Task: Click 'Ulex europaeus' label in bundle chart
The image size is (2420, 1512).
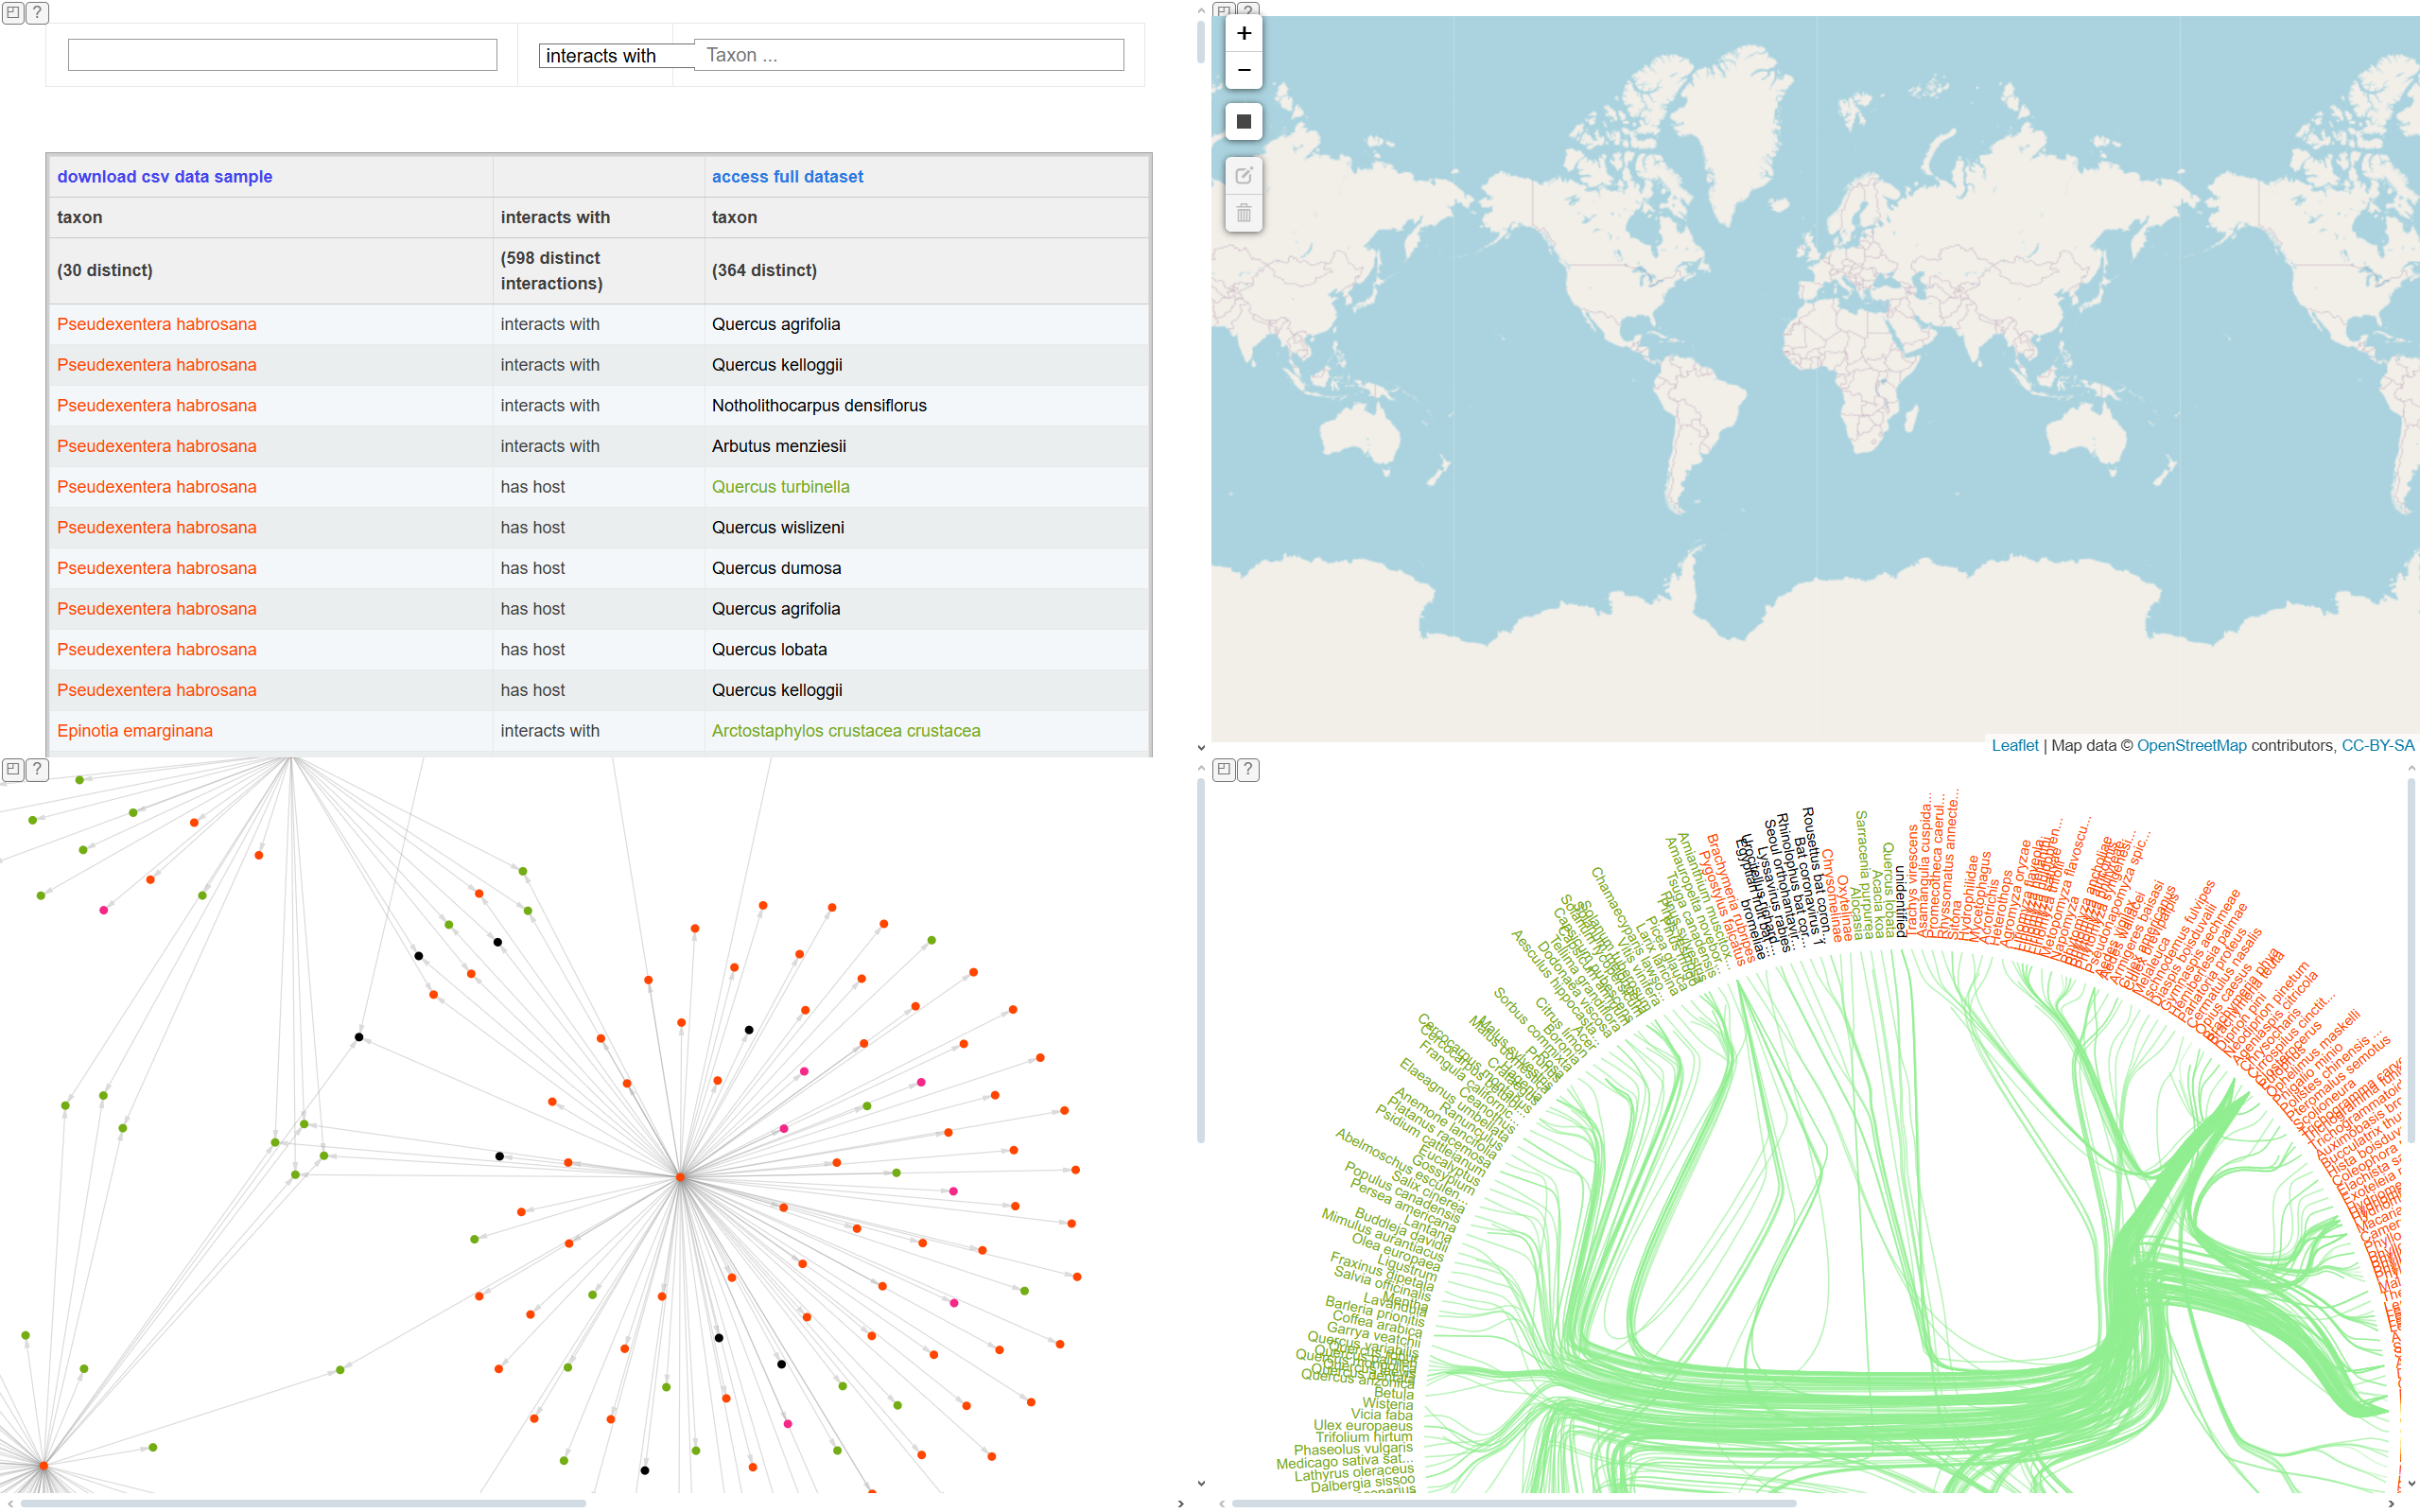Action: (1363, 1425)
